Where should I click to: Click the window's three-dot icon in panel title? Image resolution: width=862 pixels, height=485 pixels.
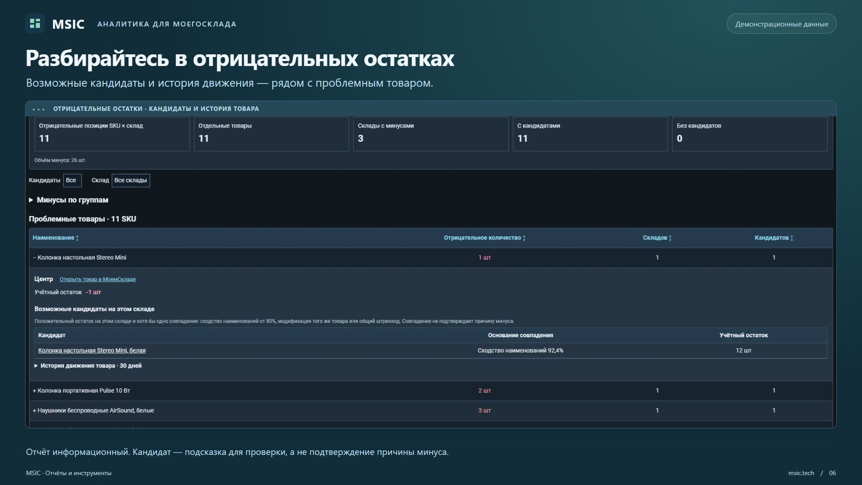pyautogui.click(x=39, y=109)
